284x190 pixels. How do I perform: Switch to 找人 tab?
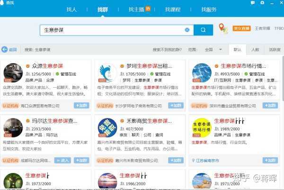[x=71, y=9]
